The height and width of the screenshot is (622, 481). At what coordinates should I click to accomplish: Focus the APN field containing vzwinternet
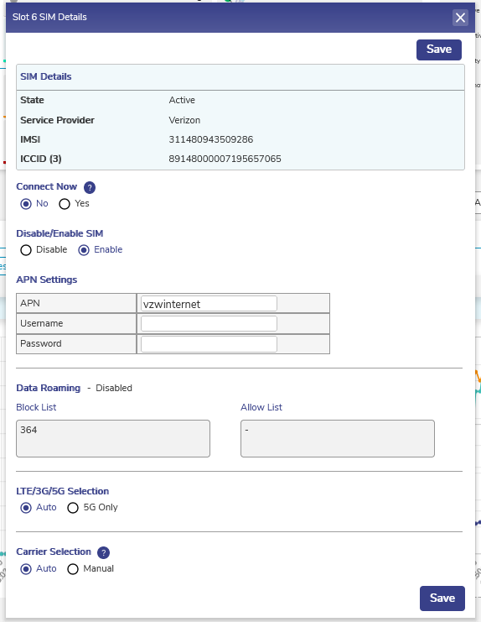[x=209, y=304]
